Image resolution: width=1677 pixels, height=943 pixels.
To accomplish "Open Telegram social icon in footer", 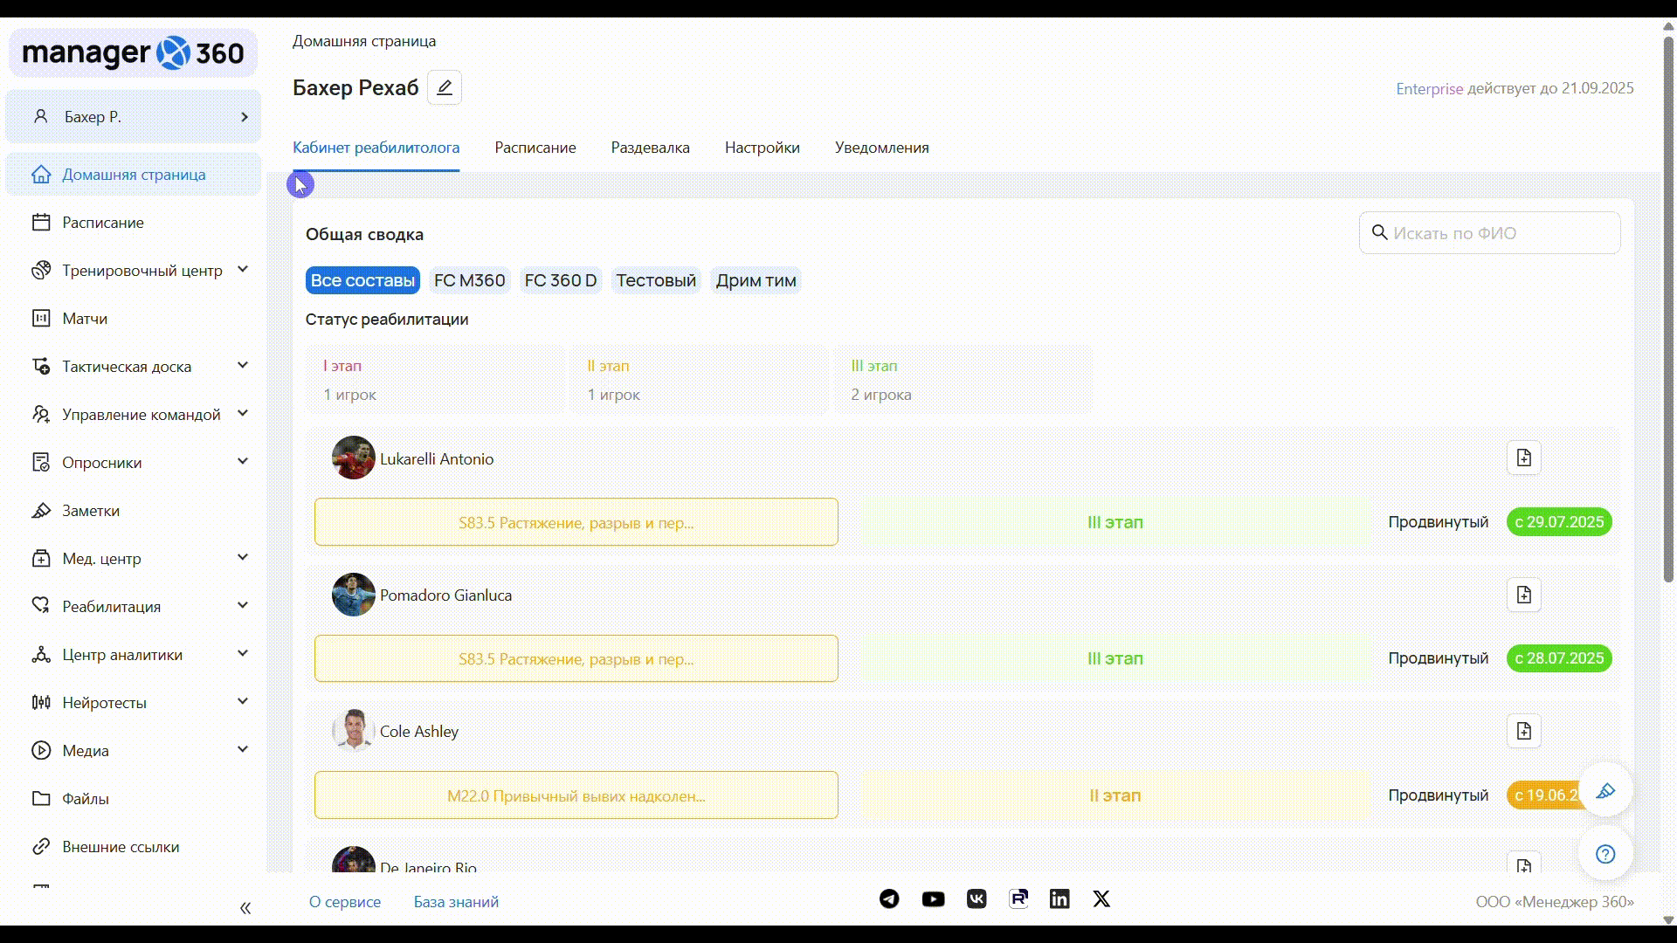I will tap(889, 898).
